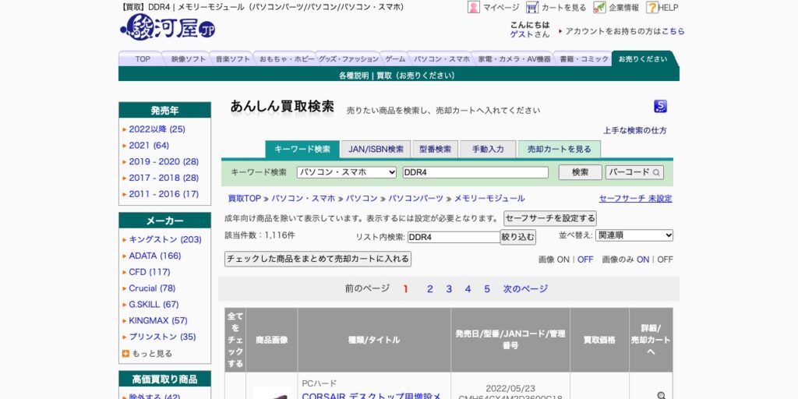Click the こちら account link
The image size is (798, 399).
click(673, 31)
